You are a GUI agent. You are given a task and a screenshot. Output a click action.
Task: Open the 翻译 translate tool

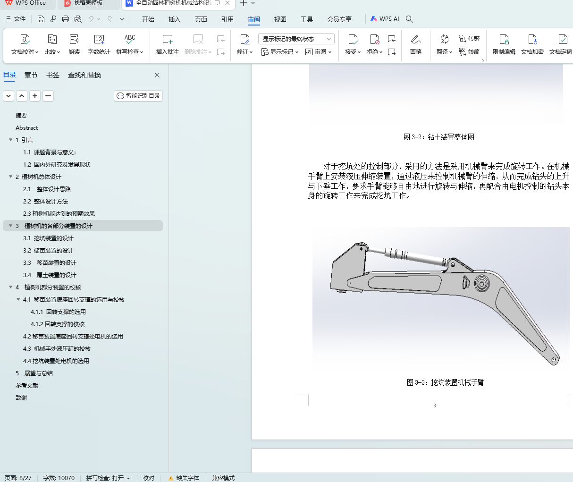pos(444,44)
